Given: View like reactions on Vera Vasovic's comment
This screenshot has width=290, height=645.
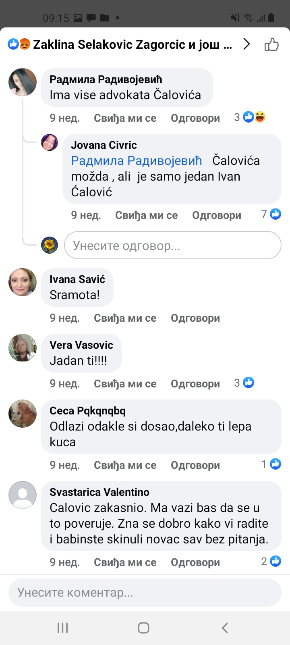Looking at the screenshot, I should (244, 383).
